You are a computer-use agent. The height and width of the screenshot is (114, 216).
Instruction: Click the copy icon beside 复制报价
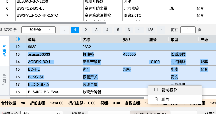click(x=155, y=90)
